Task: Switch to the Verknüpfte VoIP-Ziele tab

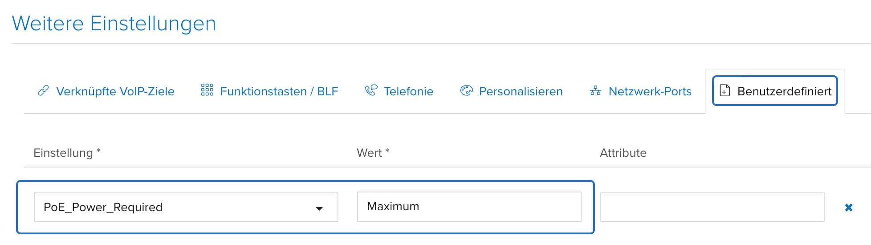Action: pyautogui.click(x=115, y=91)
